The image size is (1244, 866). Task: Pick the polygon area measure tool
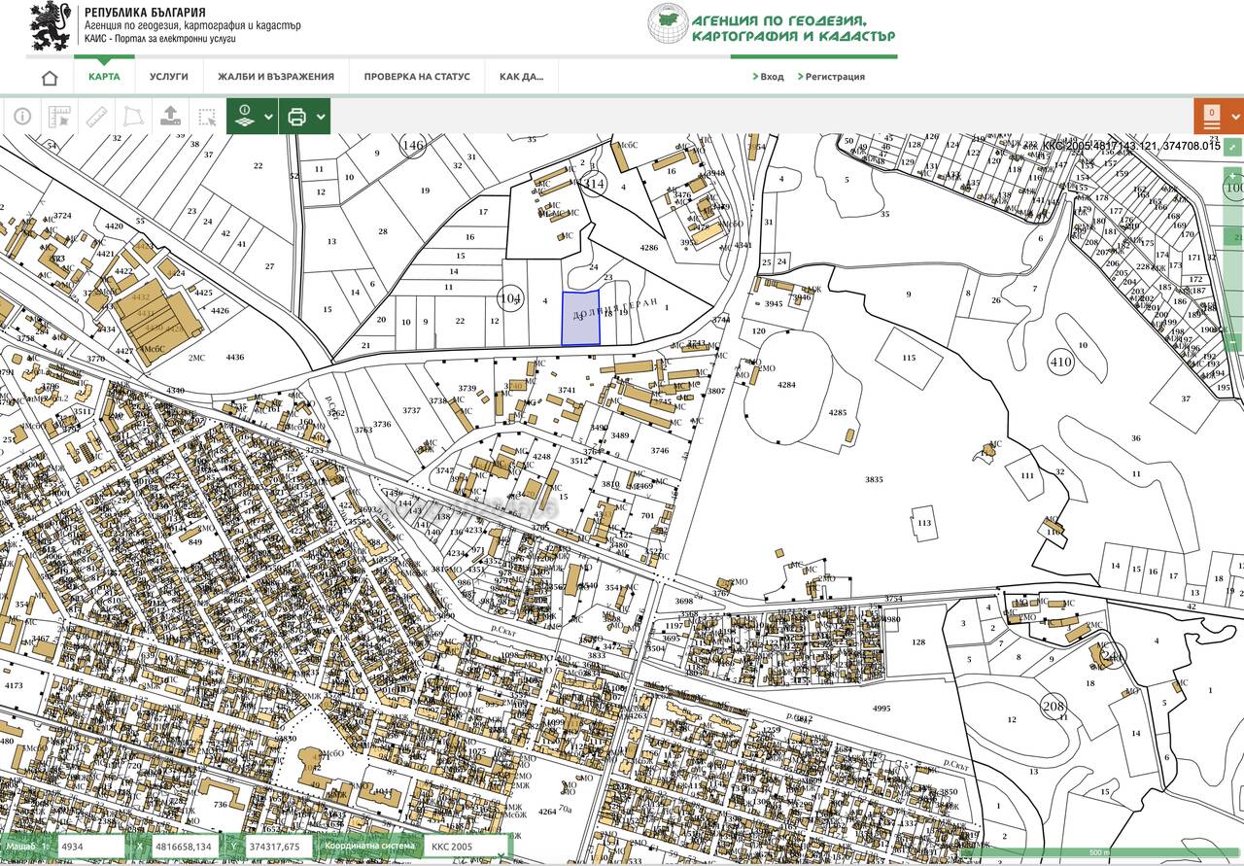click(133, 117)
